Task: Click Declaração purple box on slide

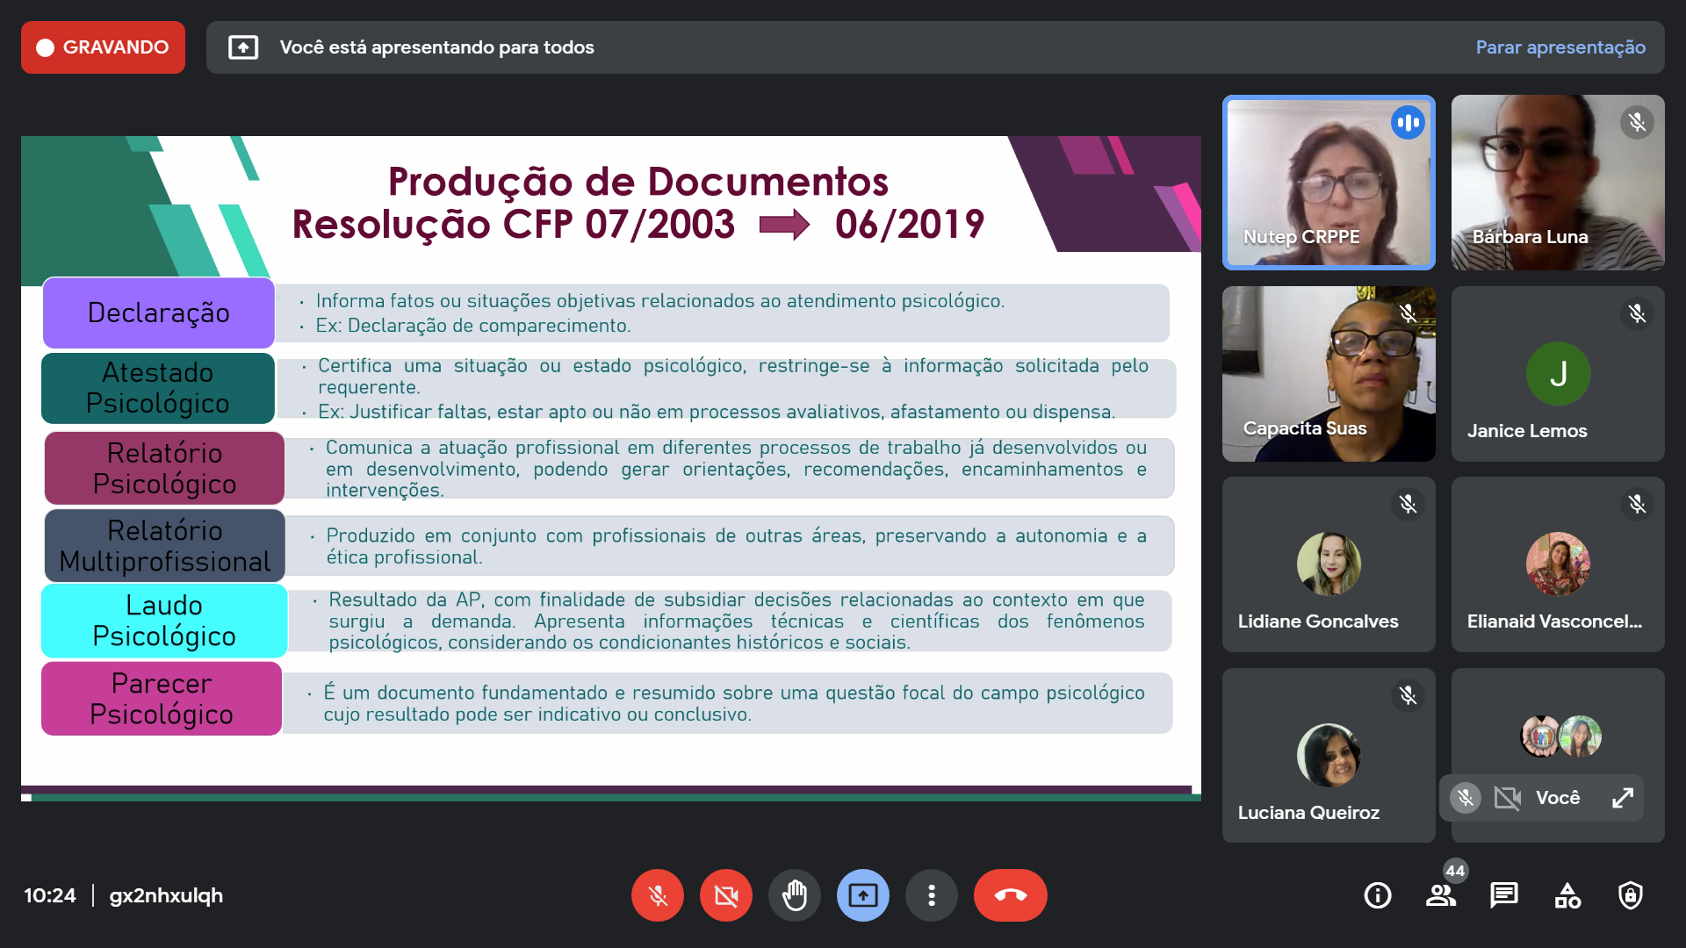Action: [159, 312]
